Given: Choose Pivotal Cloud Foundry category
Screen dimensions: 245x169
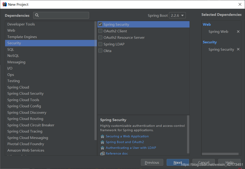Looking at the screenshot, I should pos(50,144).
